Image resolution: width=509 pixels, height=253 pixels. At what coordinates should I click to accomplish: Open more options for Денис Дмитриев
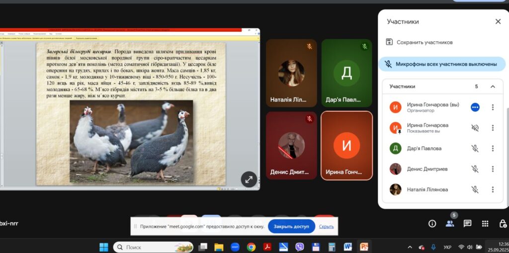[x=493, y=169]
